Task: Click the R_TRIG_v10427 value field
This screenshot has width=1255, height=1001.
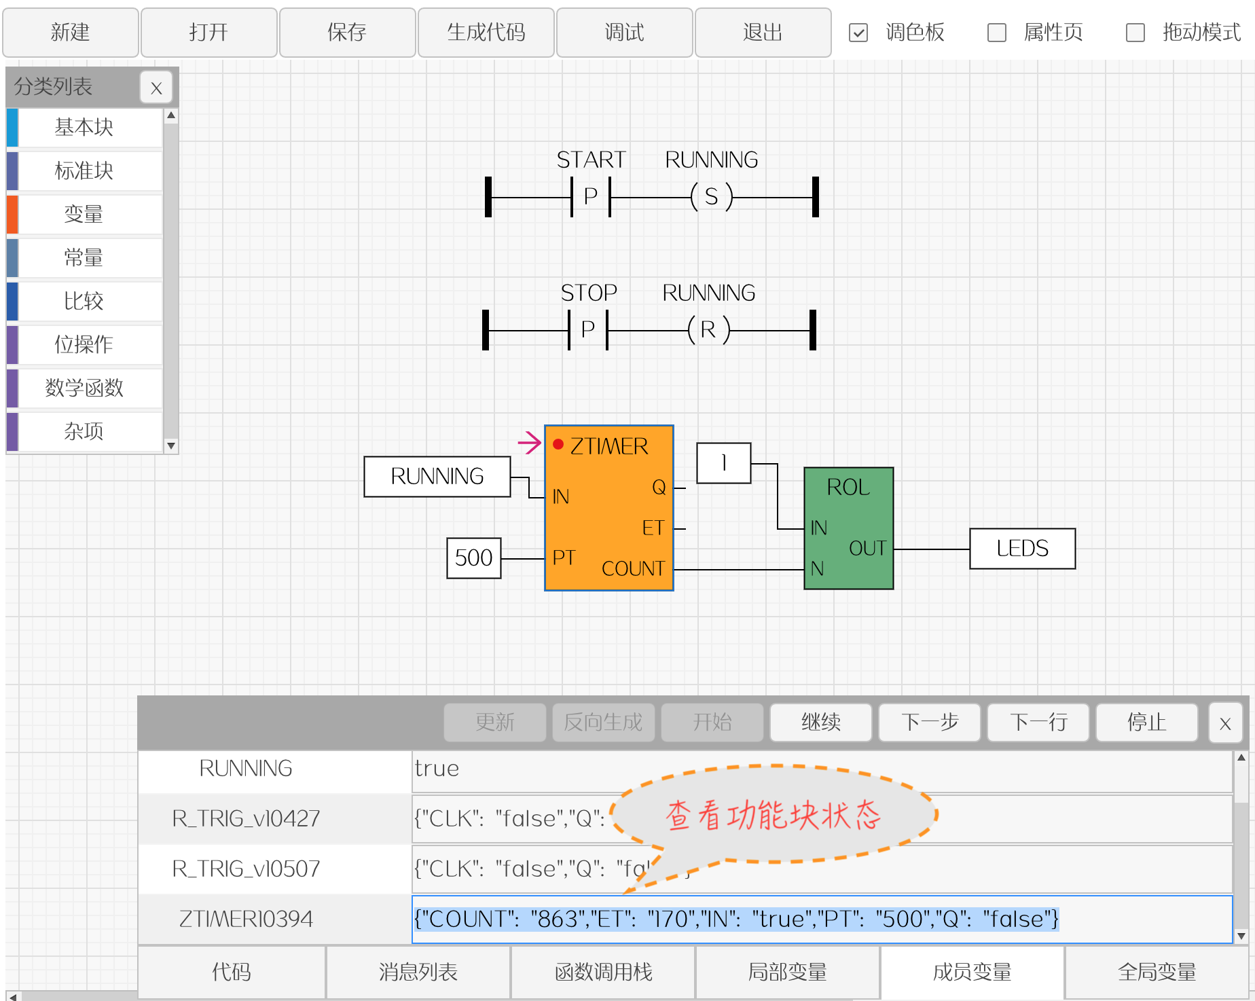Action: [822, 819]
